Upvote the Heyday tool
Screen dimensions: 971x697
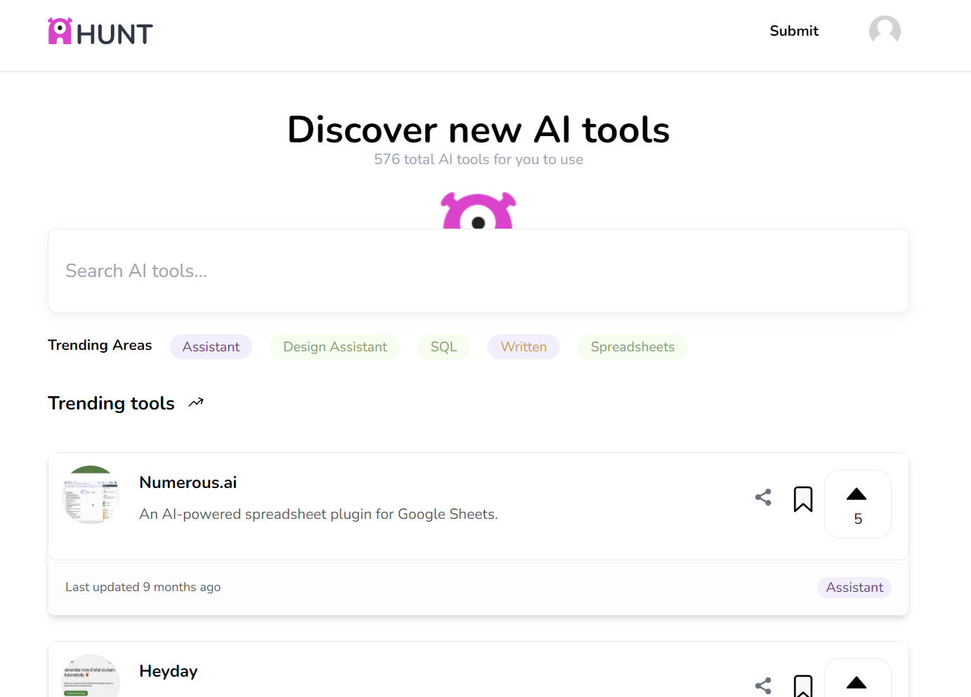tap(857, 679)
